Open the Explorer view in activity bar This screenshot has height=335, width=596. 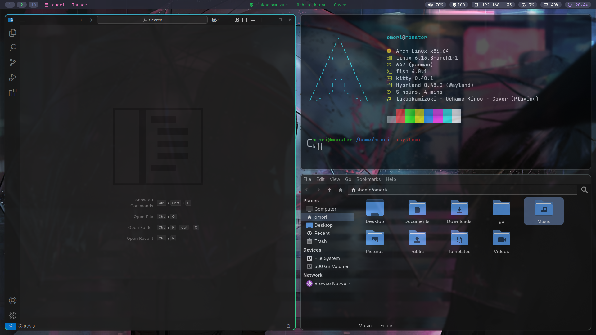[13, 33]
